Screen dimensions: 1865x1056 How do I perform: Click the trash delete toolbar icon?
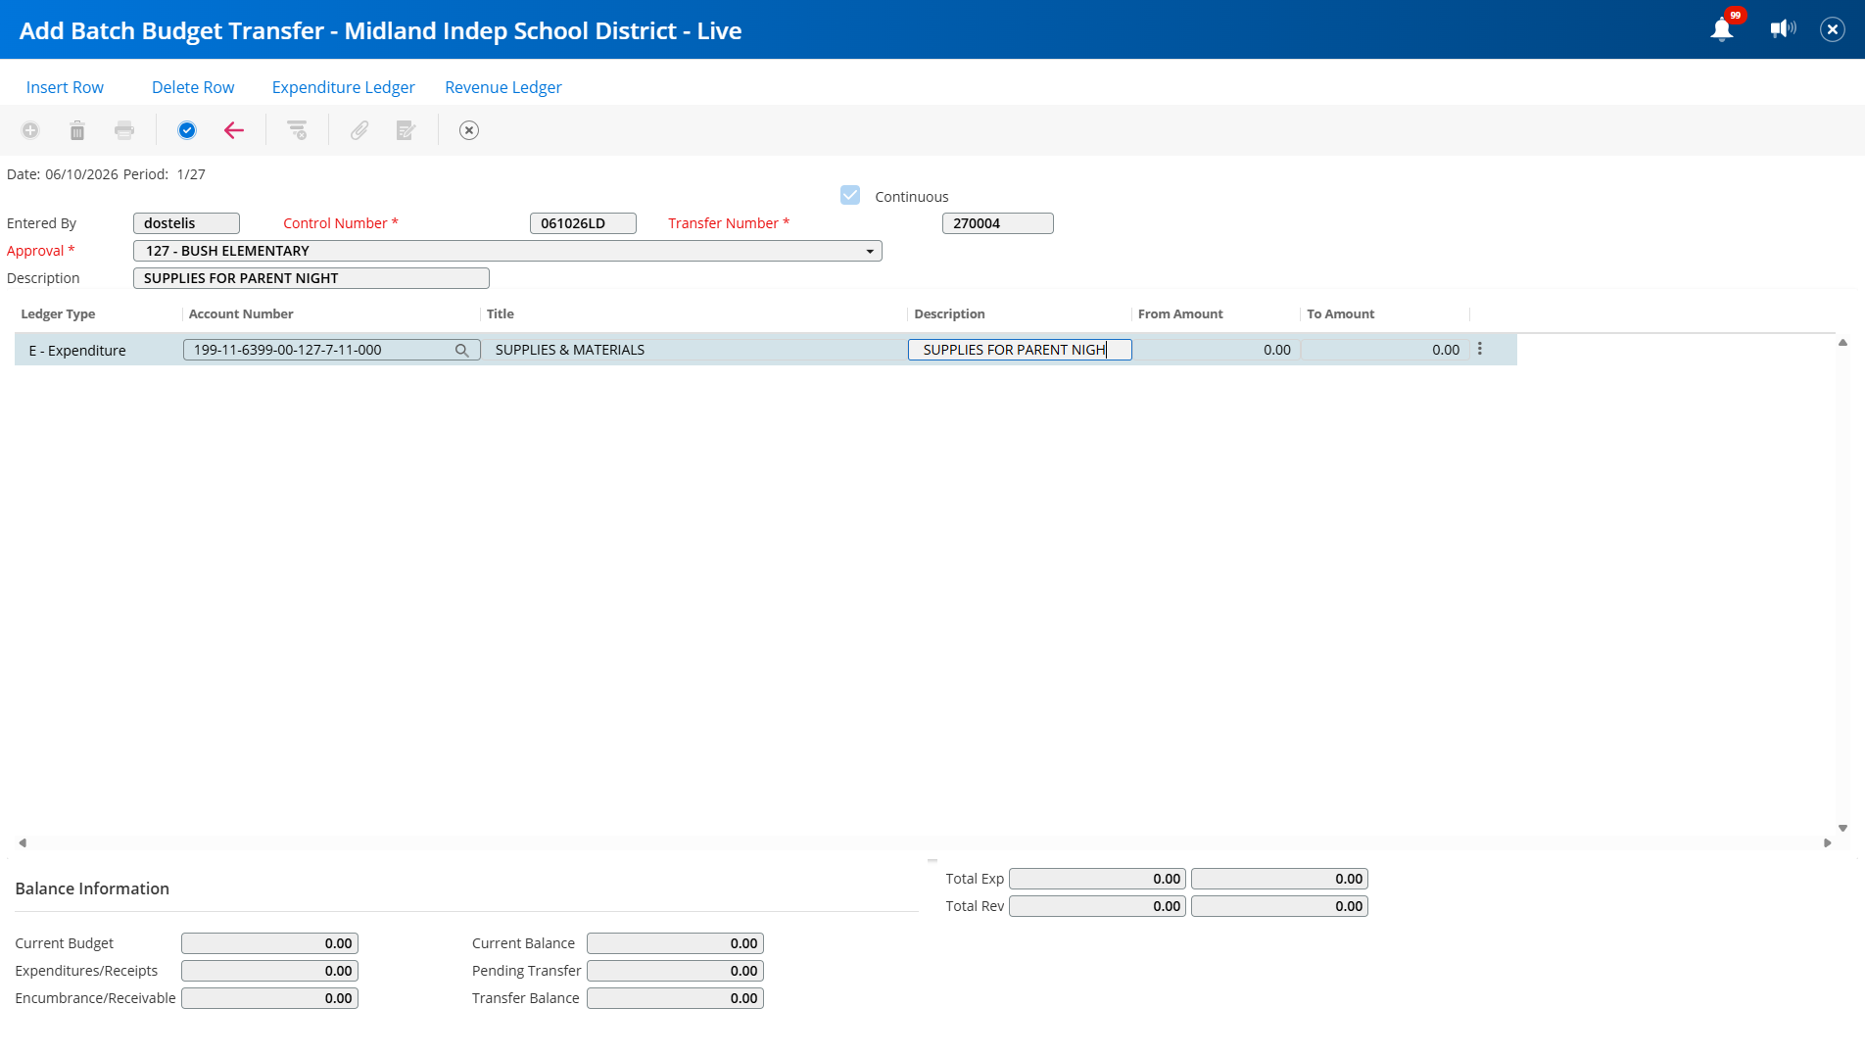coord(77,130)
